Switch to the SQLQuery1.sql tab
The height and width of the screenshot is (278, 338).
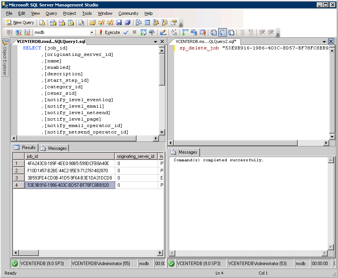pyautogui.click(x=51, y=41)
